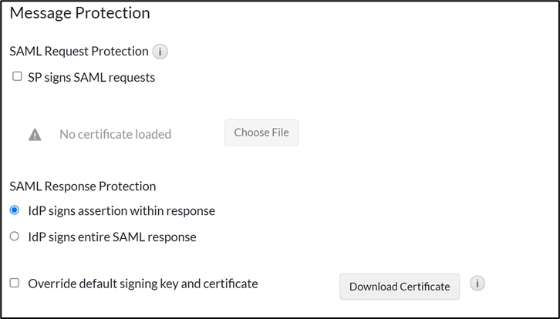This screenshot has width=560, height=319.
Task: Click the warning triangle icon
Action: (x=35, y=134)
